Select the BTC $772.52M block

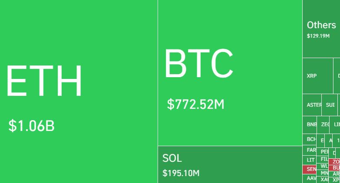(230, 73)
